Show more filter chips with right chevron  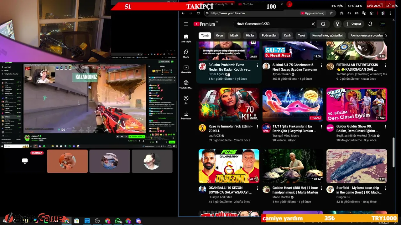coord(386,36)
